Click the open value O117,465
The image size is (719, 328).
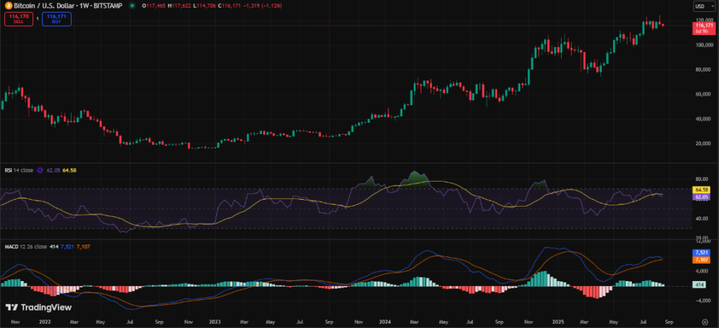click(153, 6)
